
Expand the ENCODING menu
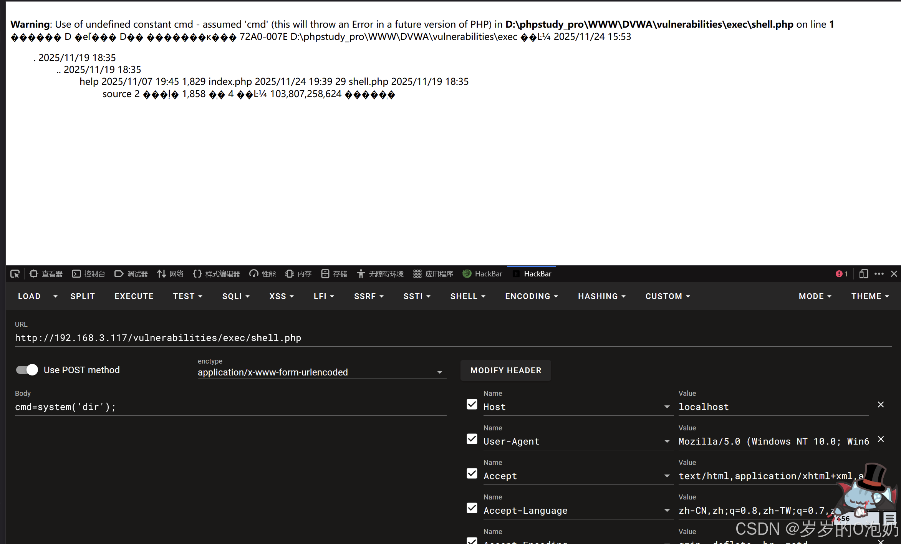tap(531, 296)
